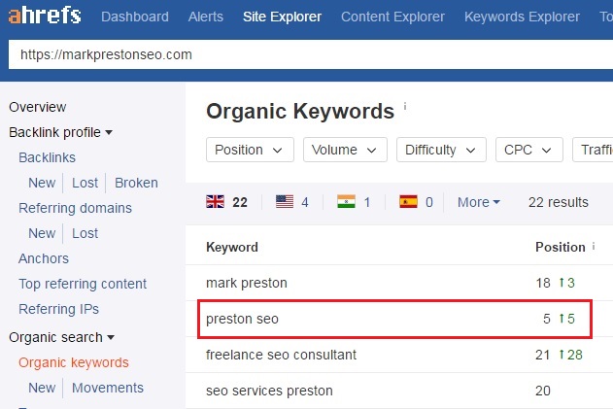Select the India flag country filter

354,202
